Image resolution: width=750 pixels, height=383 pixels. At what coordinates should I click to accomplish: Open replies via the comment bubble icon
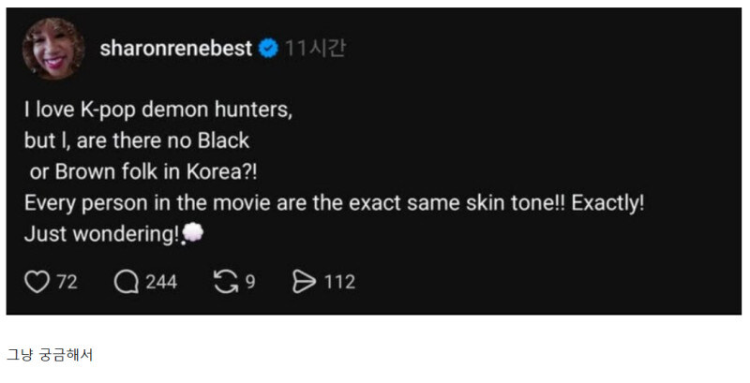click(x=126, y=282)
